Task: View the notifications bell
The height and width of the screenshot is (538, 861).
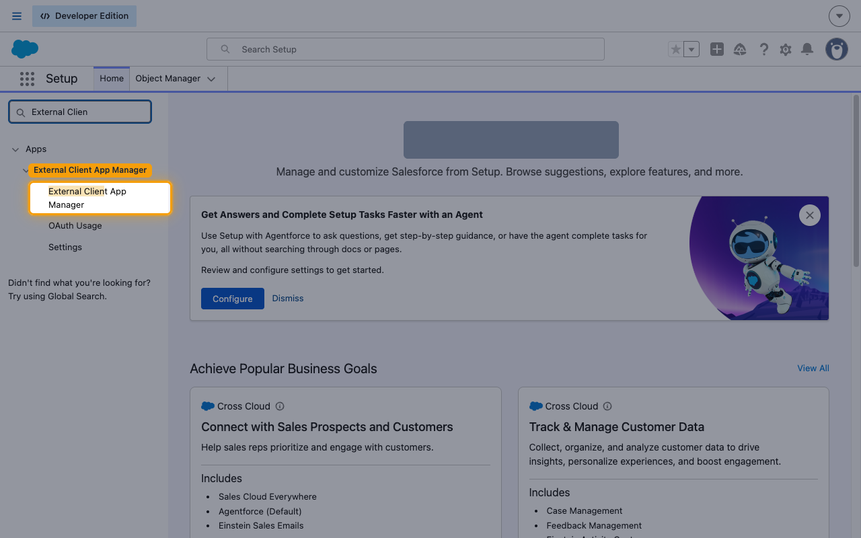Action: point(807,49)
